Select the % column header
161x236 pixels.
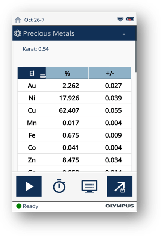67,73
